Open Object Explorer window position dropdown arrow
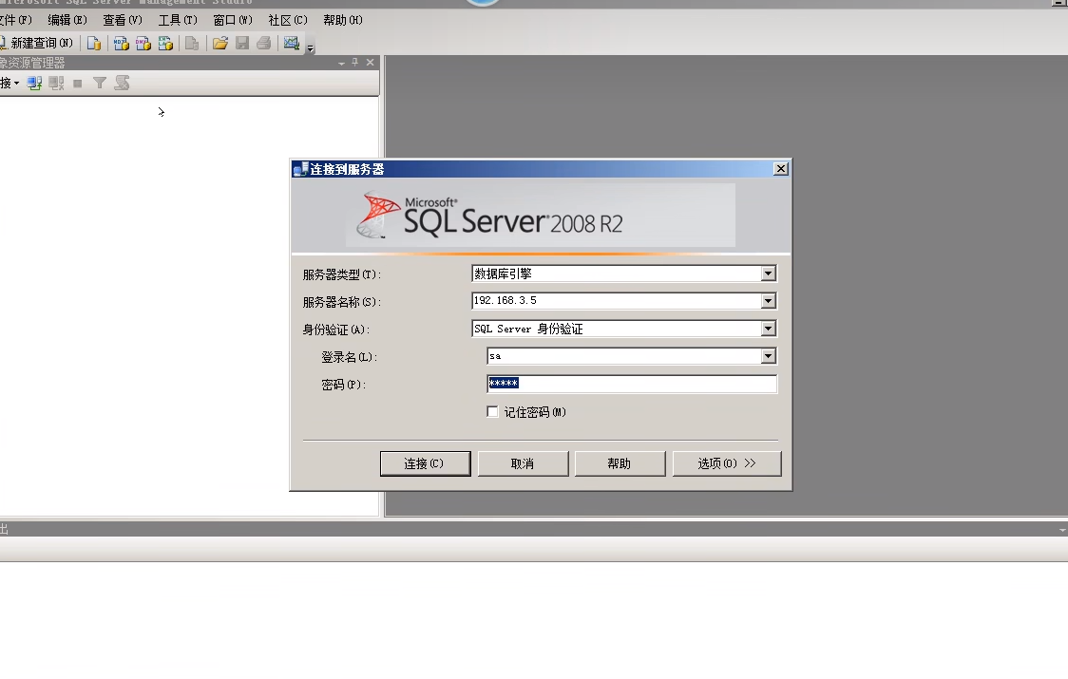This screenshot has width=1068, height=679. pos(341,63)
